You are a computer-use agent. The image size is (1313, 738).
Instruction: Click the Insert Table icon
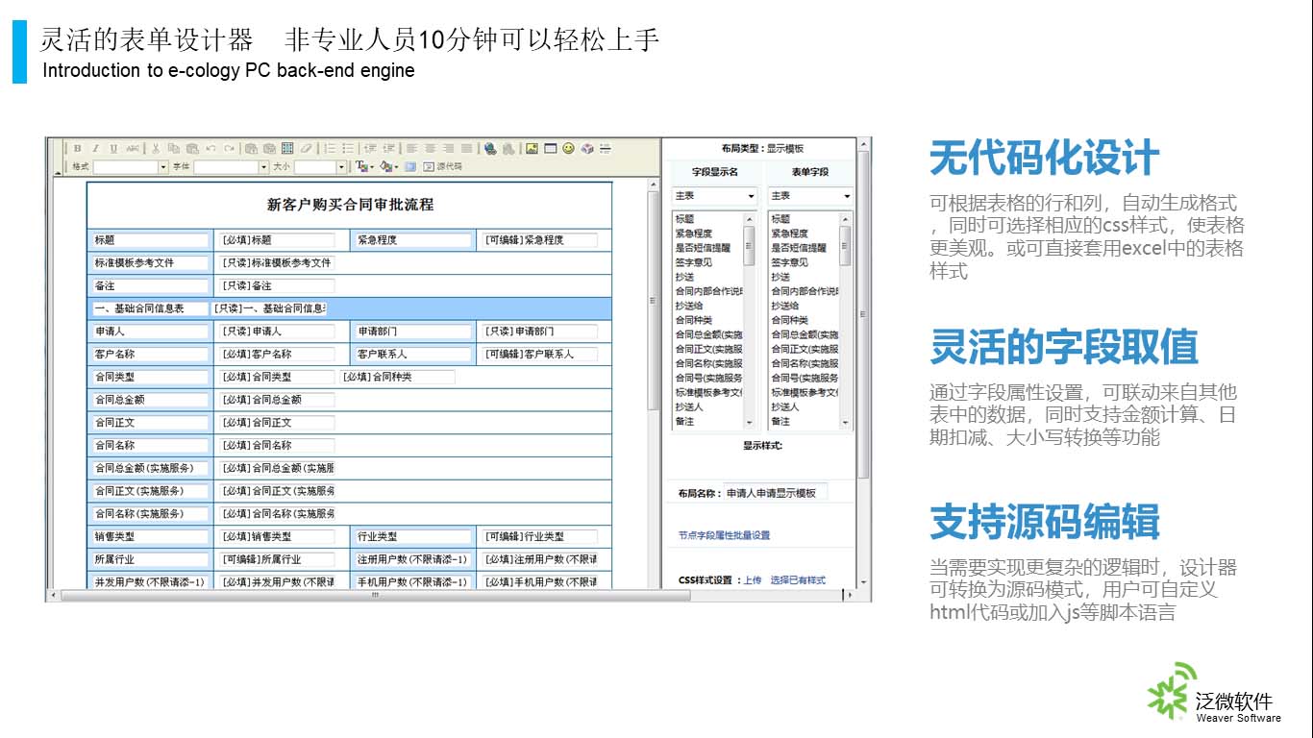tap(551, 148)
